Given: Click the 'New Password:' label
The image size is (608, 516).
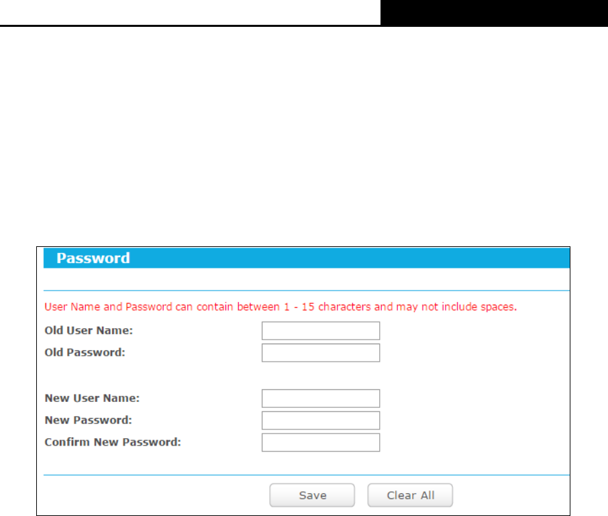Looking at the screenshot, I should (89, 420).
